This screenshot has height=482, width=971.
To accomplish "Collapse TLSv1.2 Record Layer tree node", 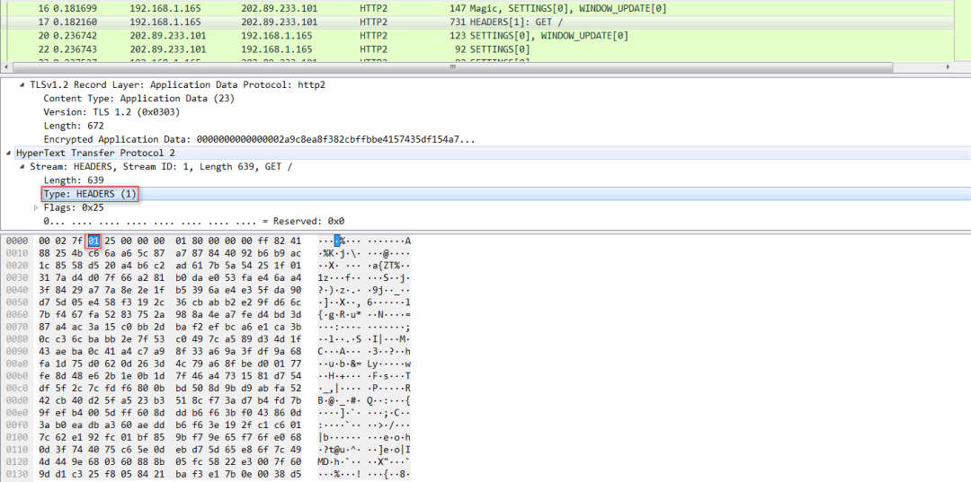I will coord(22,85).
